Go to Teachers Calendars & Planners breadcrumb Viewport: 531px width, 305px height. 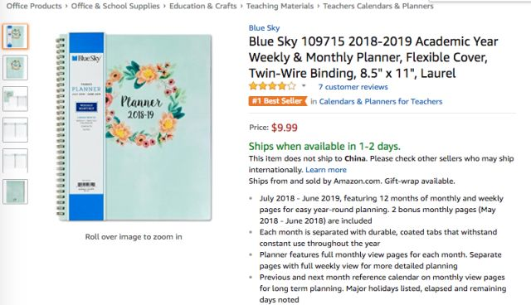(x=378, y=6)
